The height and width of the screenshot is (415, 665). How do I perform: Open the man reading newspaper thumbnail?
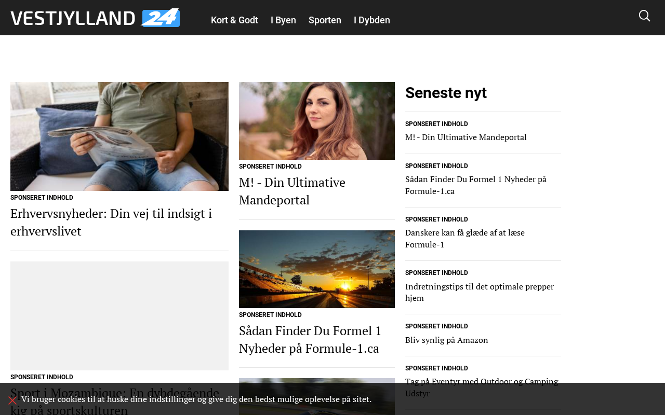(119, 136)
